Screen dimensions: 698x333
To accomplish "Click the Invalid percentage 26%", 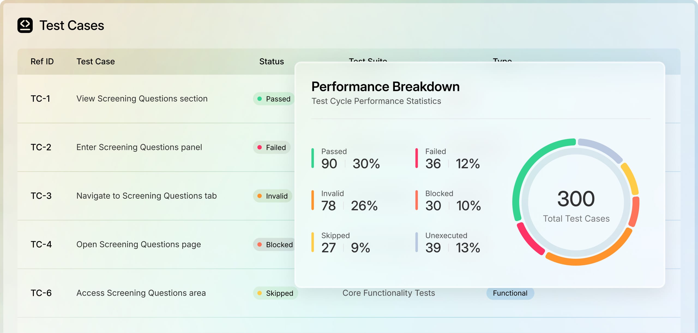I will coord(364,206).
